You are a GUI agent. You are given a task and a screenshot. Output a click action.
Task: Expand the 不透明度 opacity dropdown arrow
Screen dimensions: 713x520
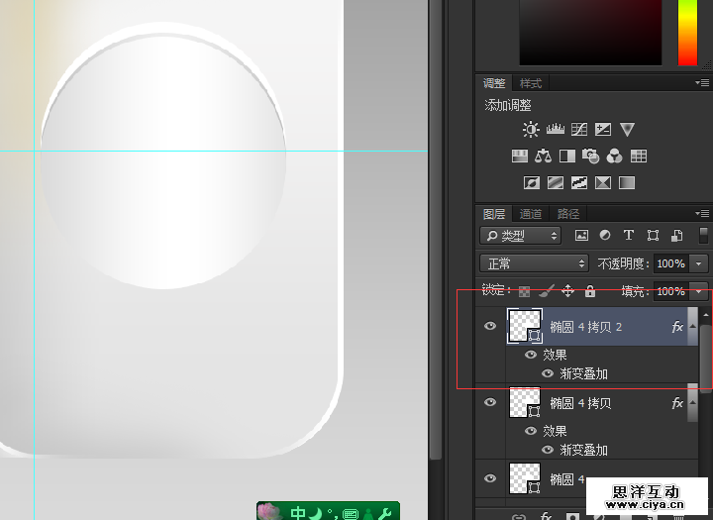coord(700,263)
